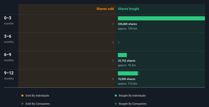Click the striped Bought By Companies legend icon
This screenshot has height=107, width=209.
[x=116, y=104]
